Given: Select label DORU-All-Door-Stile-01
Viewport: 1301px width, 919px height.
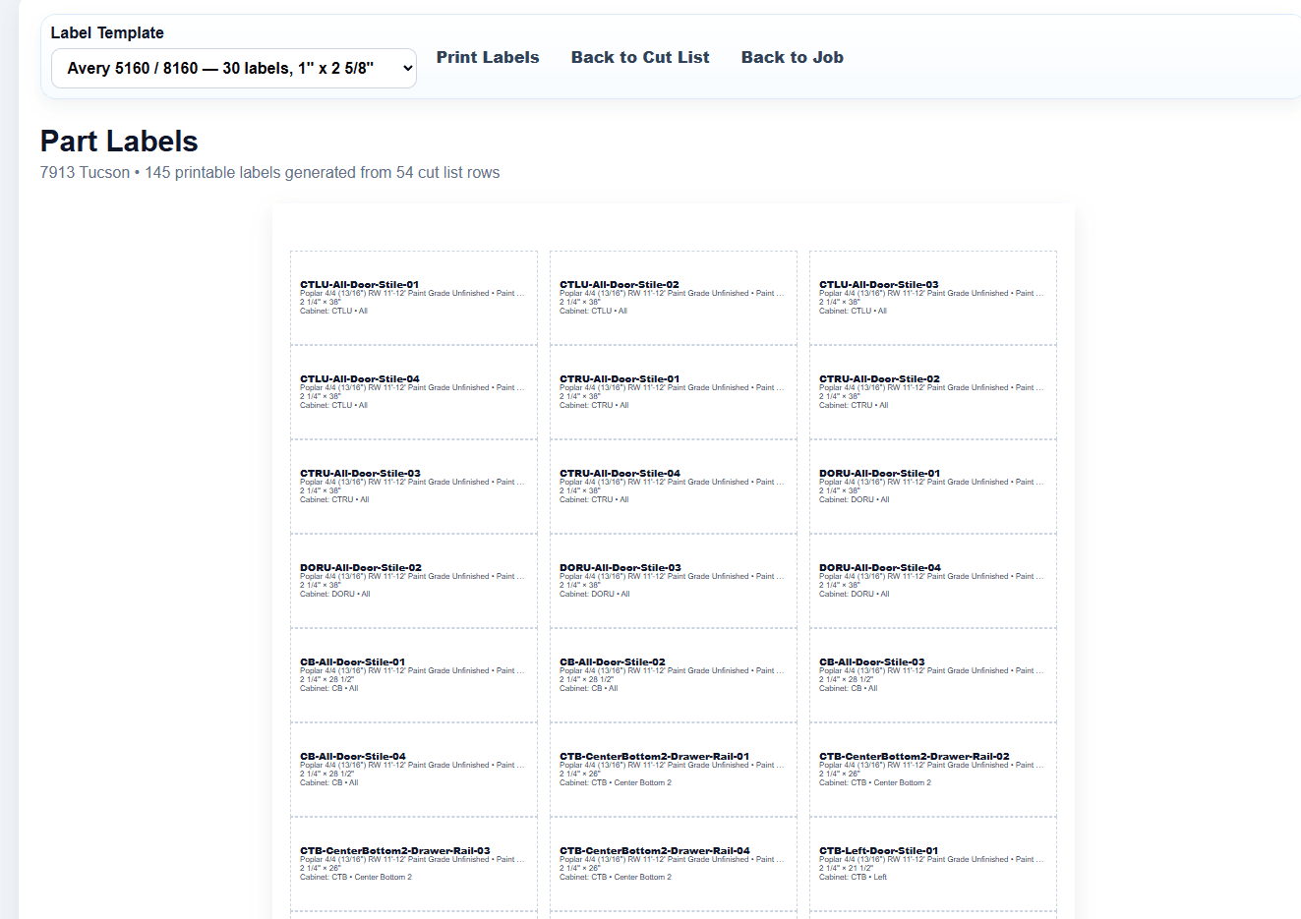Looking at the screenshot, I should (933, 487).
